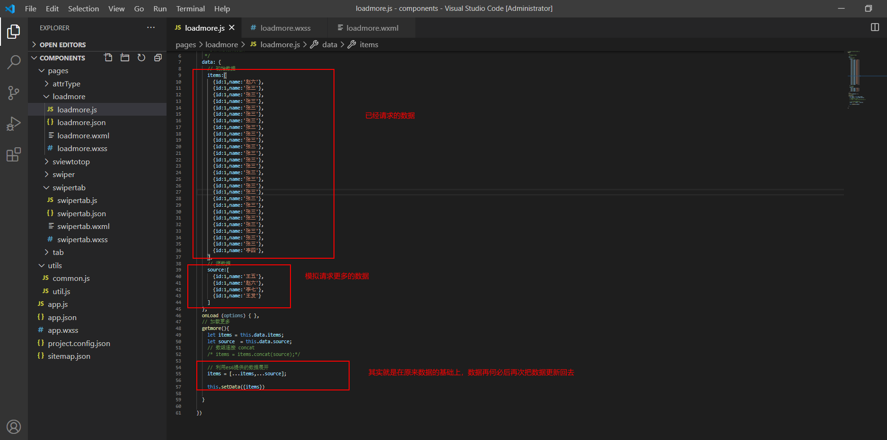Switch to the loadmore.wxml tab

coord(371,28)
